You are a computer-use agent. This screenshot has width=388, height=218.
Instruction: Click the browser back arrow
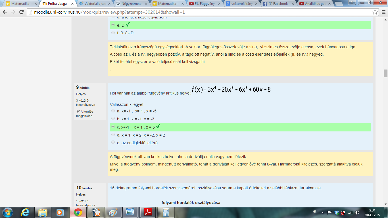(5, 12)
